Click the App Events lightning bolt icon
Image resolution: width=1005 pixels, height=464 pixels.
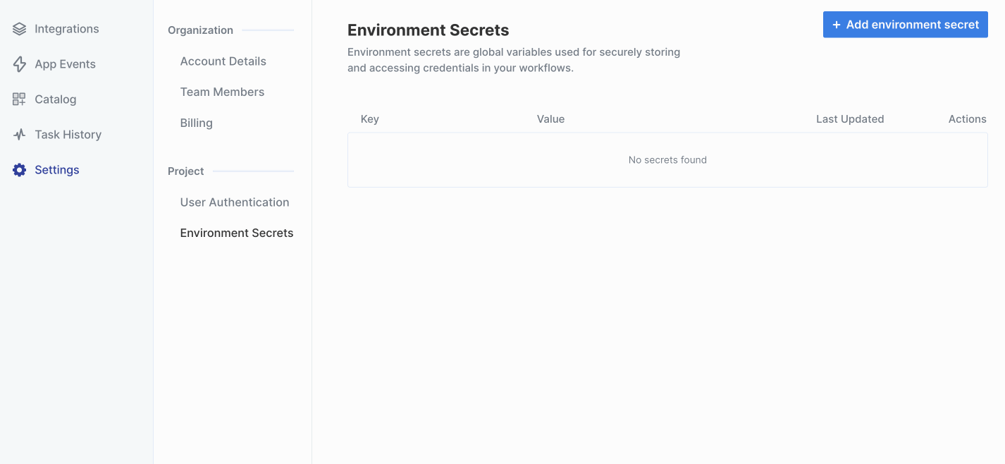[19, 64]
